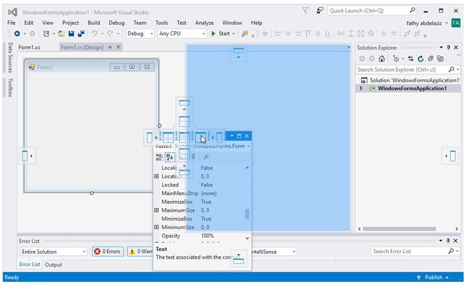466x283 pixels.
Task: Click the Solution Explorer Home icon
Action: coord(382,59)
